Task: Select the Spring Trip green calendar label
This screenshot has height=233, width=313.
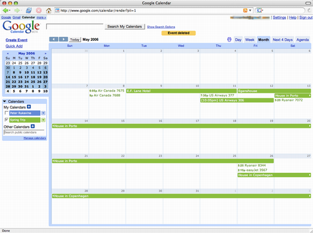Action: [x=24, y=120]
